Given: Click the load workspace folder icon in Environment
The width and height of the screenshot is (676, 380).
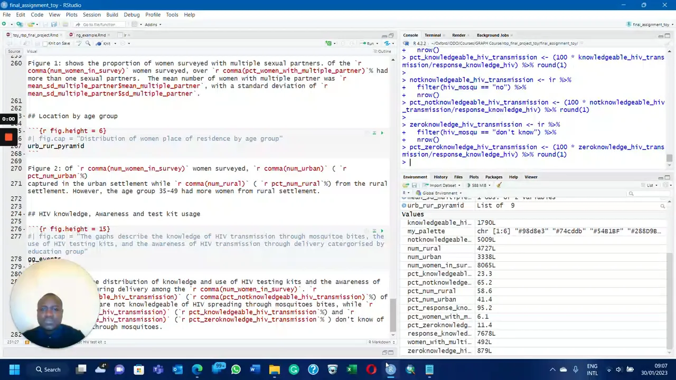Looking at the screenshot, I should [406, 185].
